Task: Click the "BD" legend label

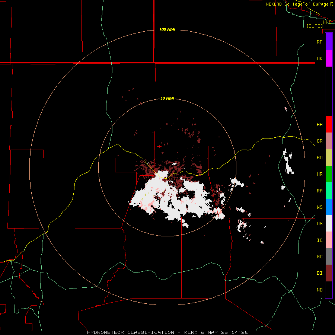Action: tap(319, 158)
